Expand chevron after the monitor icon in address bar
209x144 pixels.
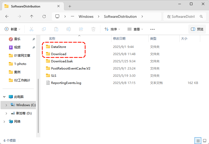click(65, 16)
